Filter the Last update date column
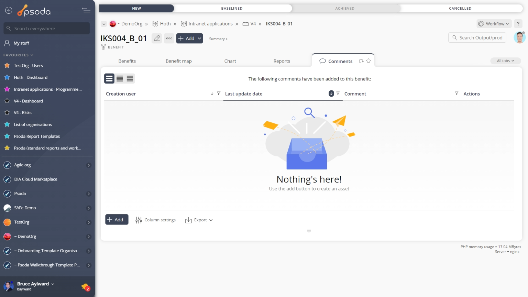The height and width of the screenshot is (297, 528). click(x=338, y=93)
